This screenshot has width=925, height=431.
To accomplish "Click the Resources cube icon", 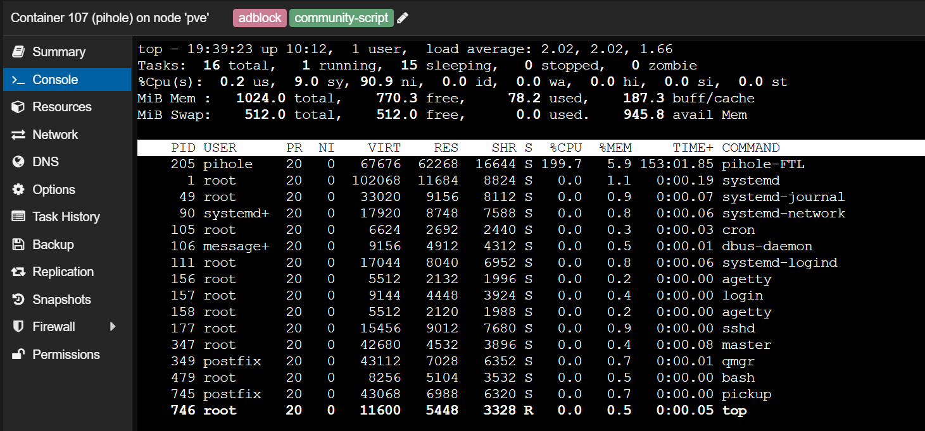I will (x=18, y=107).
